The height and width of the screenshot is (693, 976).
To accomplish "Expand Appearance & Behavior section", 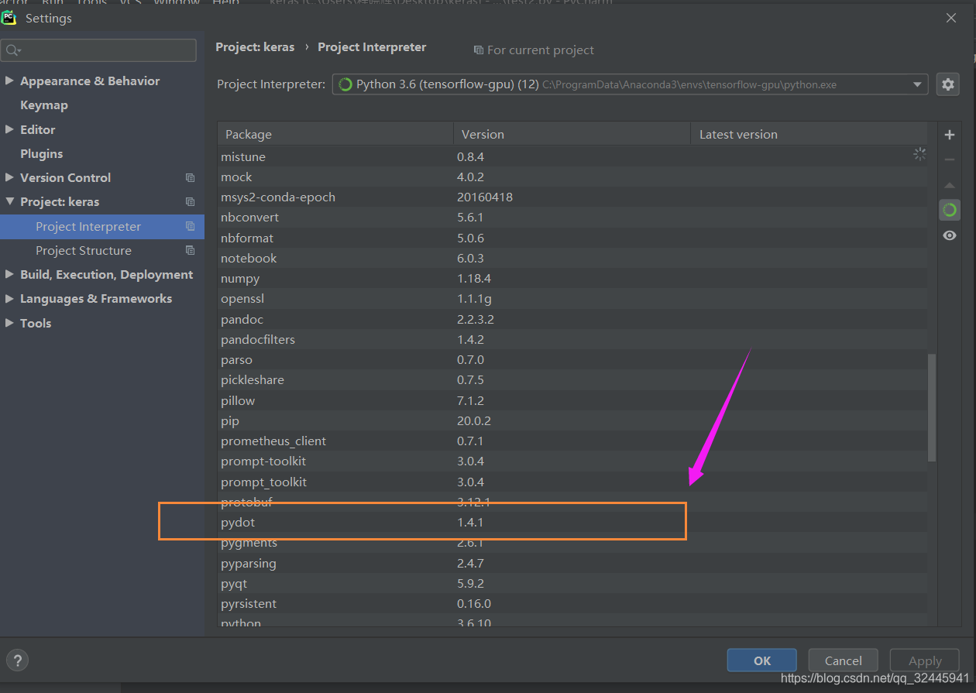I will click(x=9, y=81).
